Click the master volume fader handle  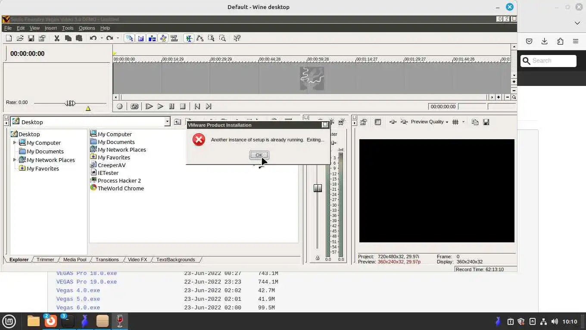click(318, 188)
